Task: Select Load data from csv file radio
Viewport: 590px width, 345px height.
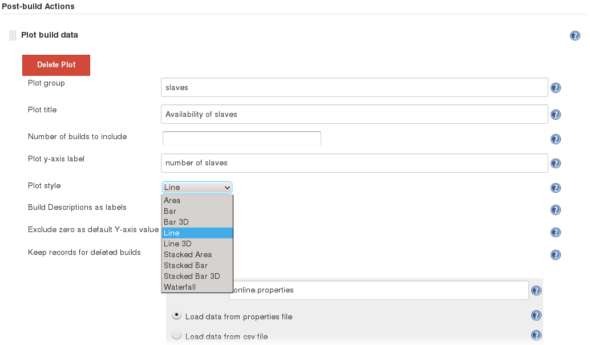Action: tap(177, 335)
